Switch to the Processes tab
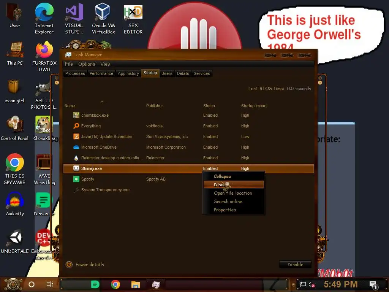The width and height of the screenshot is (389, 292). pyautogui.click(x=75, y=73)
